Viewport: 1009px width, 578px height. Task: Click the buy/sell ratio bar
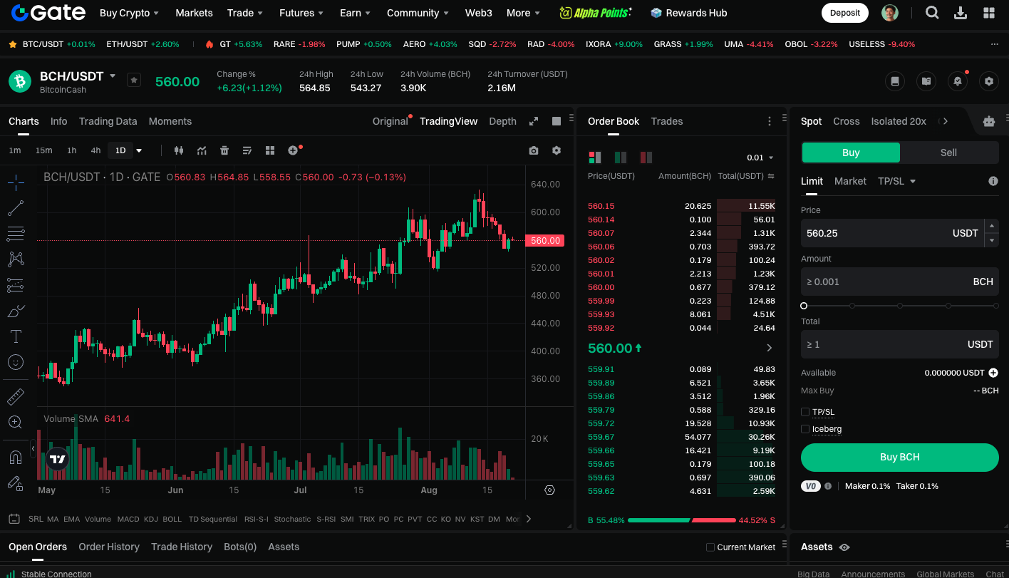tap(681, 520)
